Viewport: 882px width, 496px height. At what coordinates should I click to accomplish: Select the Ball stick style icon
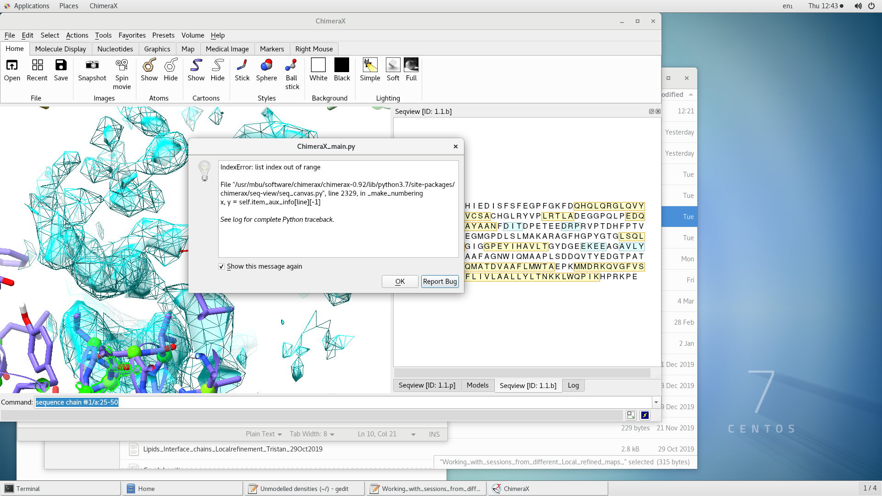click(291, 65)
